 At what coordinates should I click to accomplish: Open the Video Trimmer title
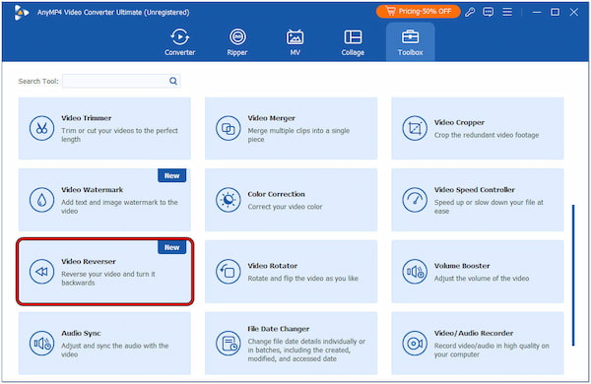point(87,118)
